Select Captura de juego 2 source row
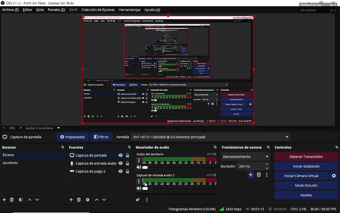The width and height of the screenshot is (340, 213). [x=99, y=171]
